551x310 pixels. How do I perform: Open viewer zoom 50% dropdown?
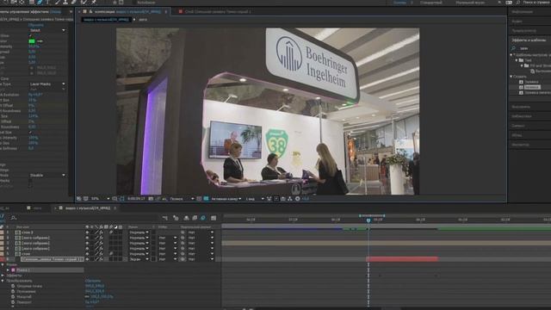coord(100,199)
